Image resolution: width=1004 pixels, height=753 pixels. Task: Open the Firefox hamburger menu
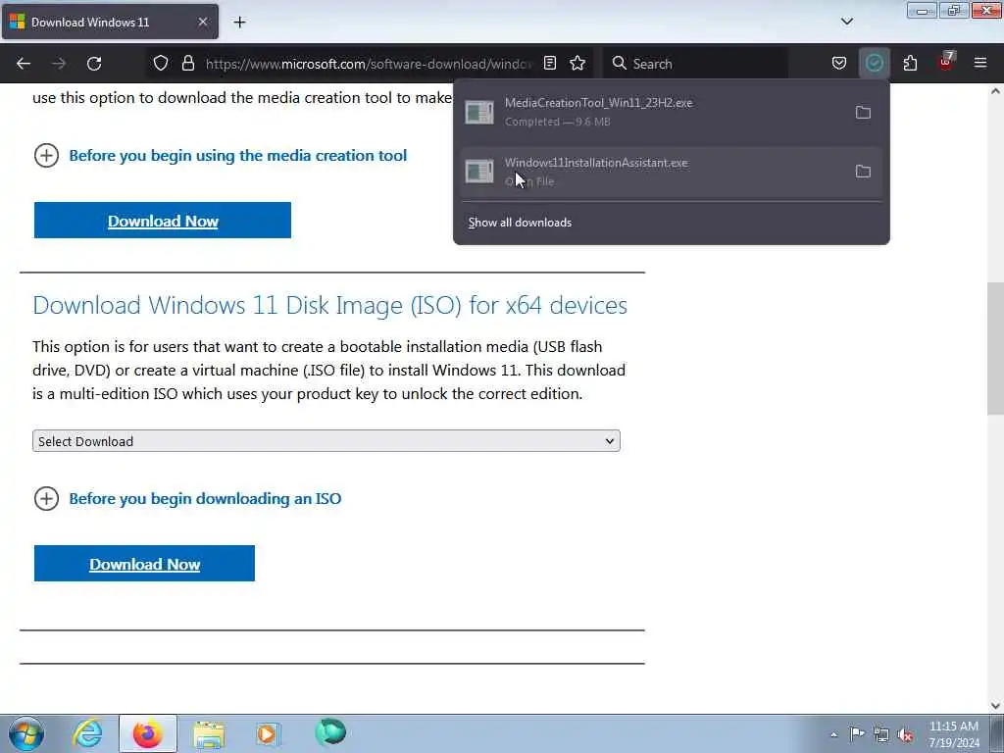(x=980, y=64)
